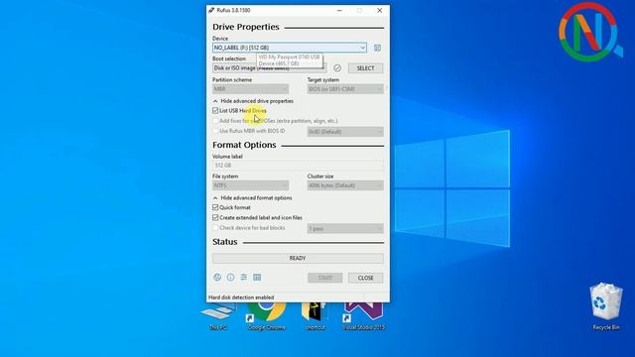
Task: Open the About info icon
Action: [x=230, y=278]
